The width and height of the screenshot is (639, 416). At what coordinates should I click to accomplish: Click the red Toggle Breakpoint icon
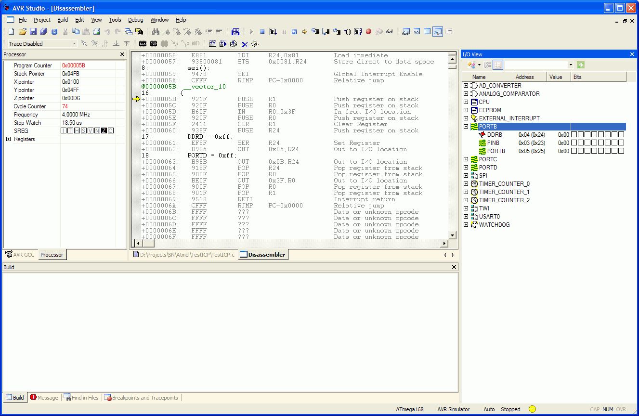pos(368,32)
